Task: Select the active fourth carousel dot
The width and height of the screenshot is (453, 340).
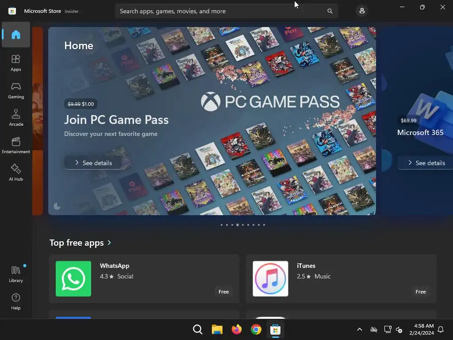Action: tap(238, 224)
